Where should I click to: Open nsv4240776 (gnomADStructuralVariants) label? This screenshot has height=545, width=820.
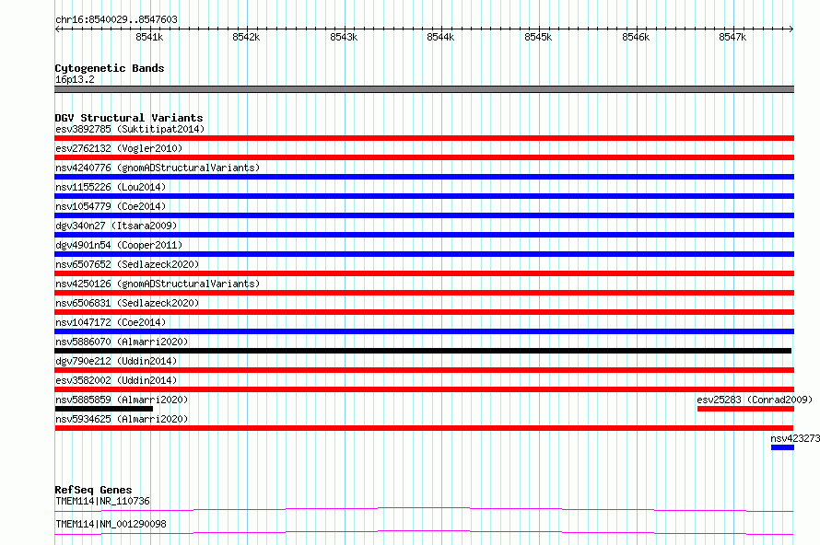[x=158, y=168]
